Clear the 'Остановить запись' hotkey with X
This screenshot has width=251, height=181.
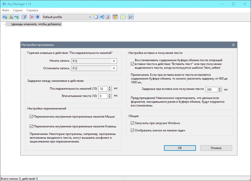click(114, 68)
